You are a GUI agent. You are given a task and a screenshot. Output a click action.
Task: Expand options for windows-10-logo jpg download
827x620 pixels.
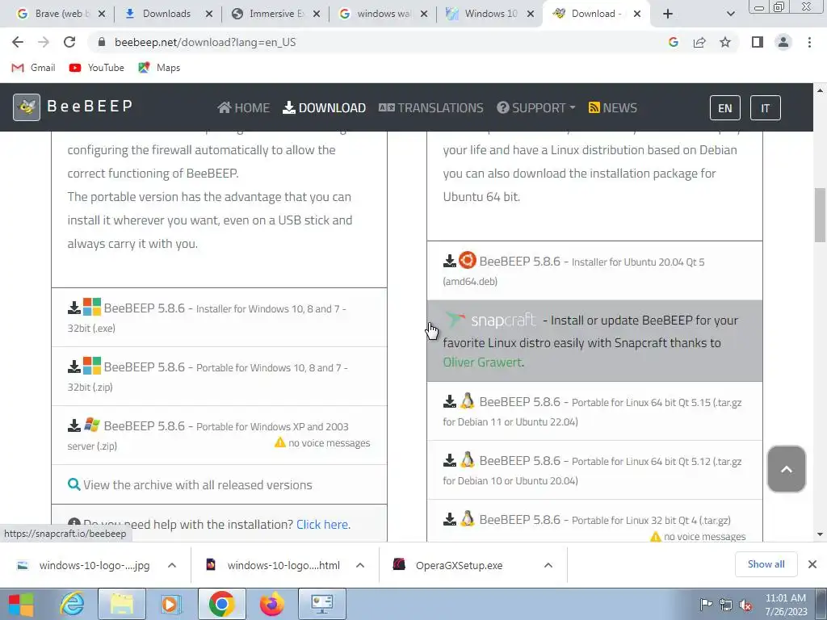[x=172, y=565]
